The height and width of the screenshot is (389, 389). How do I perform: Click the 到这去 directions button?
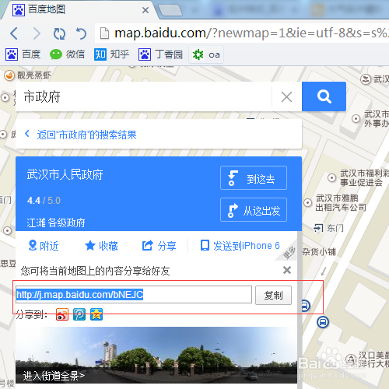coord(254,178)
